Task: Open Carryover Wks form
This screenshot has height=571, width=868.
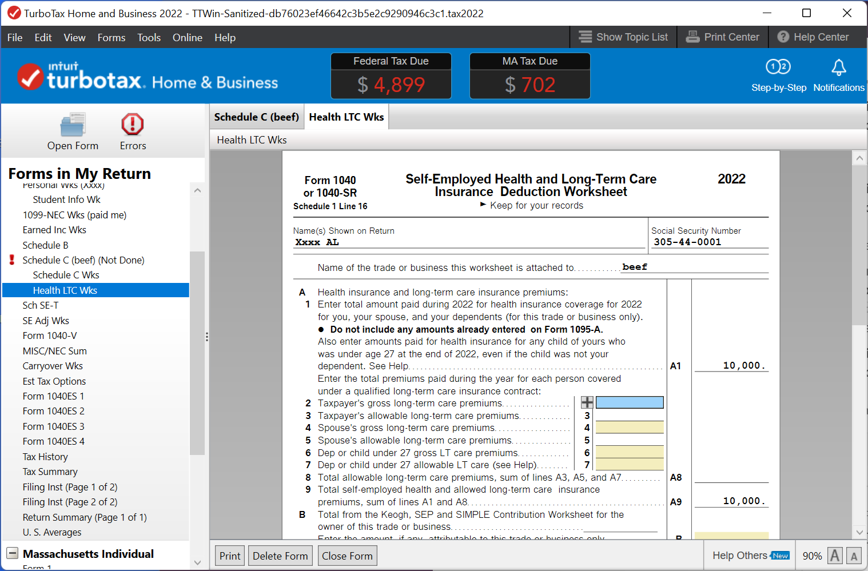Action: point(53,366)
